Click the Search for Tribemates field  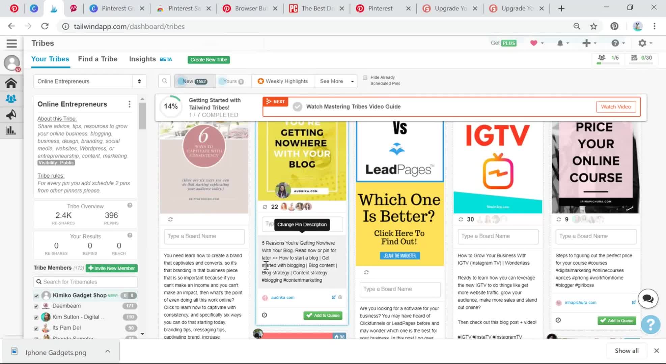click(x=85, y=282)
